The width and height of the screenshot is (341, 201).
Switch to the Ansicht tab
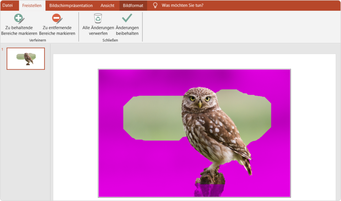pyautogui.click(x=107, y=5)
